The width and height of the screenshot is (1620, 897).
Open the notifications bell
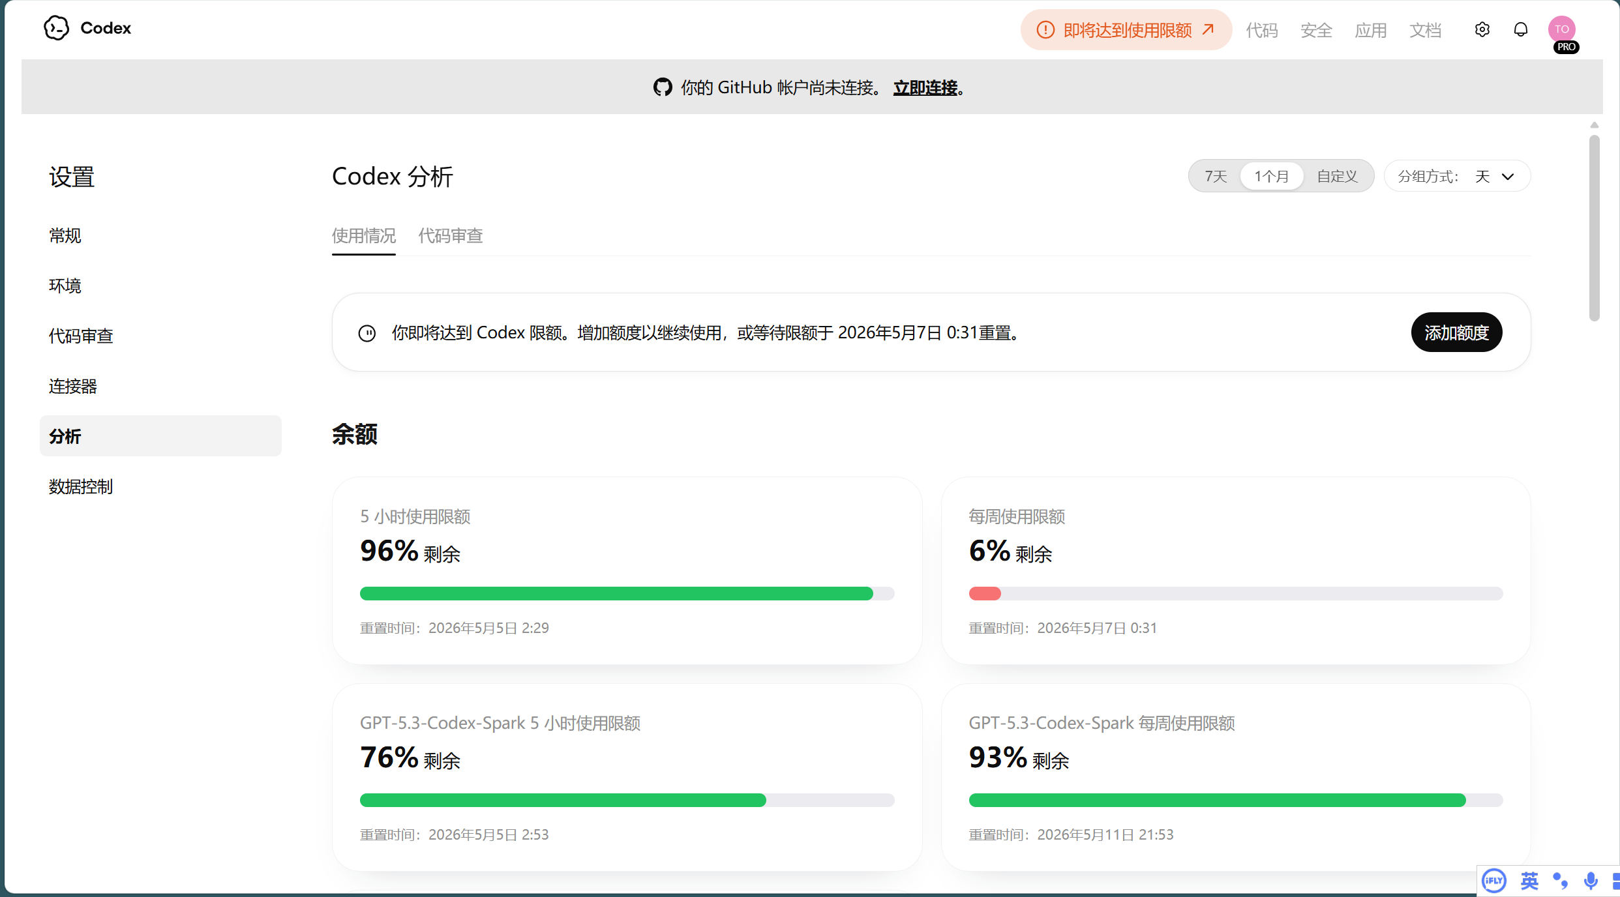[1520, 30]
